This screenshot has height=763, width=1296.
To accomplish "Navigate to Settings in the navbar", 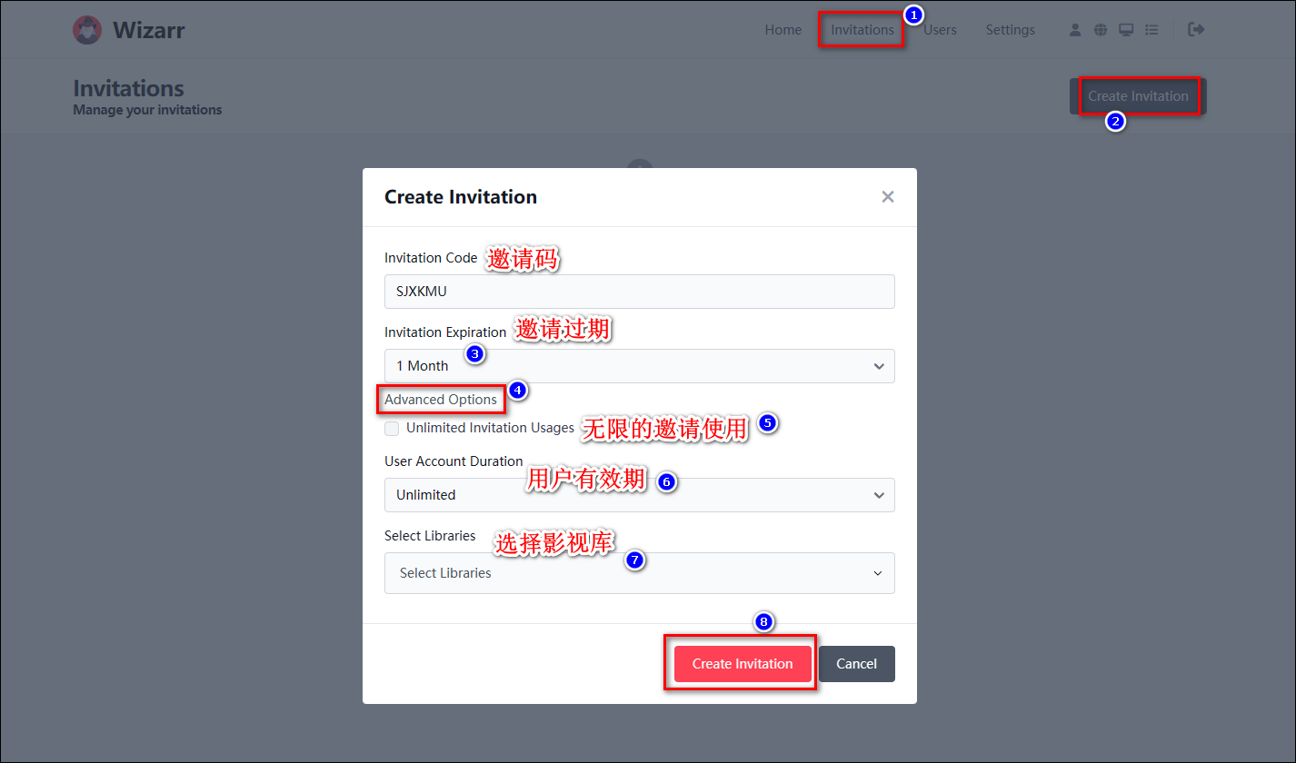I will point(1010,30).
